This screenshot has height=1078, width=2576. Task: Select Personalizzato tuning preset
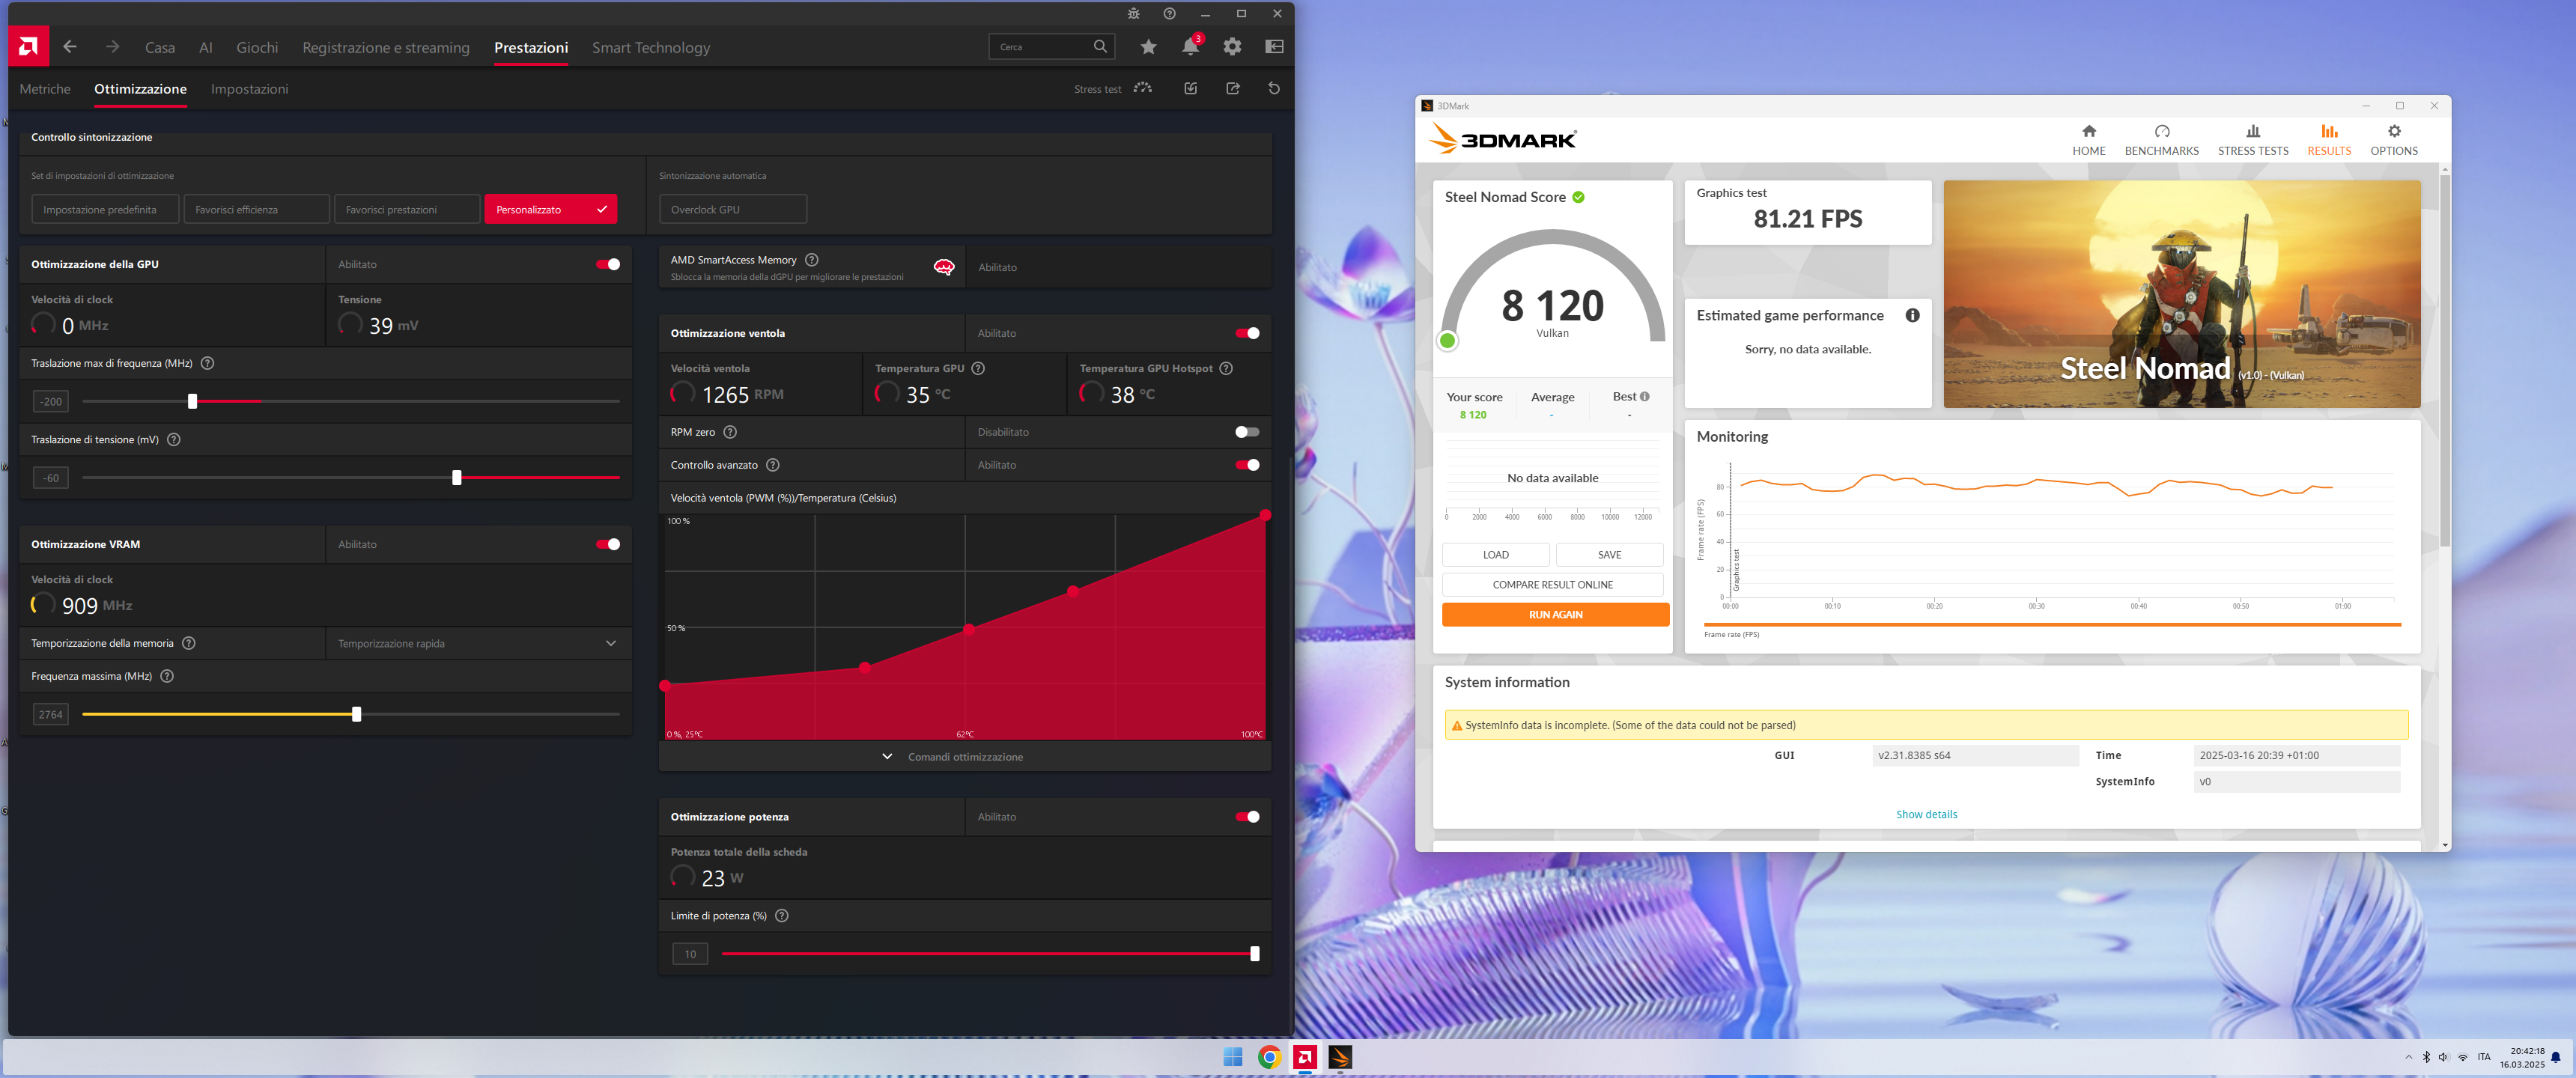[x=551, y=209]
